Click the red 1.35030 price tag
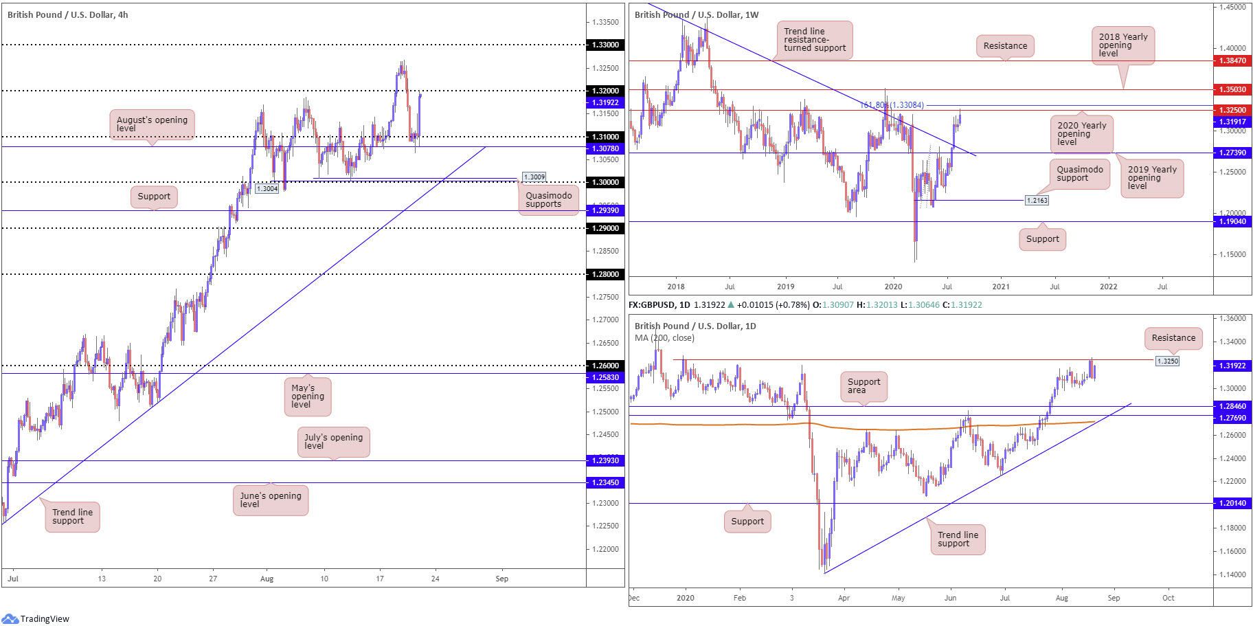This screenshot has width=1253, height=626. point(1232,89)
